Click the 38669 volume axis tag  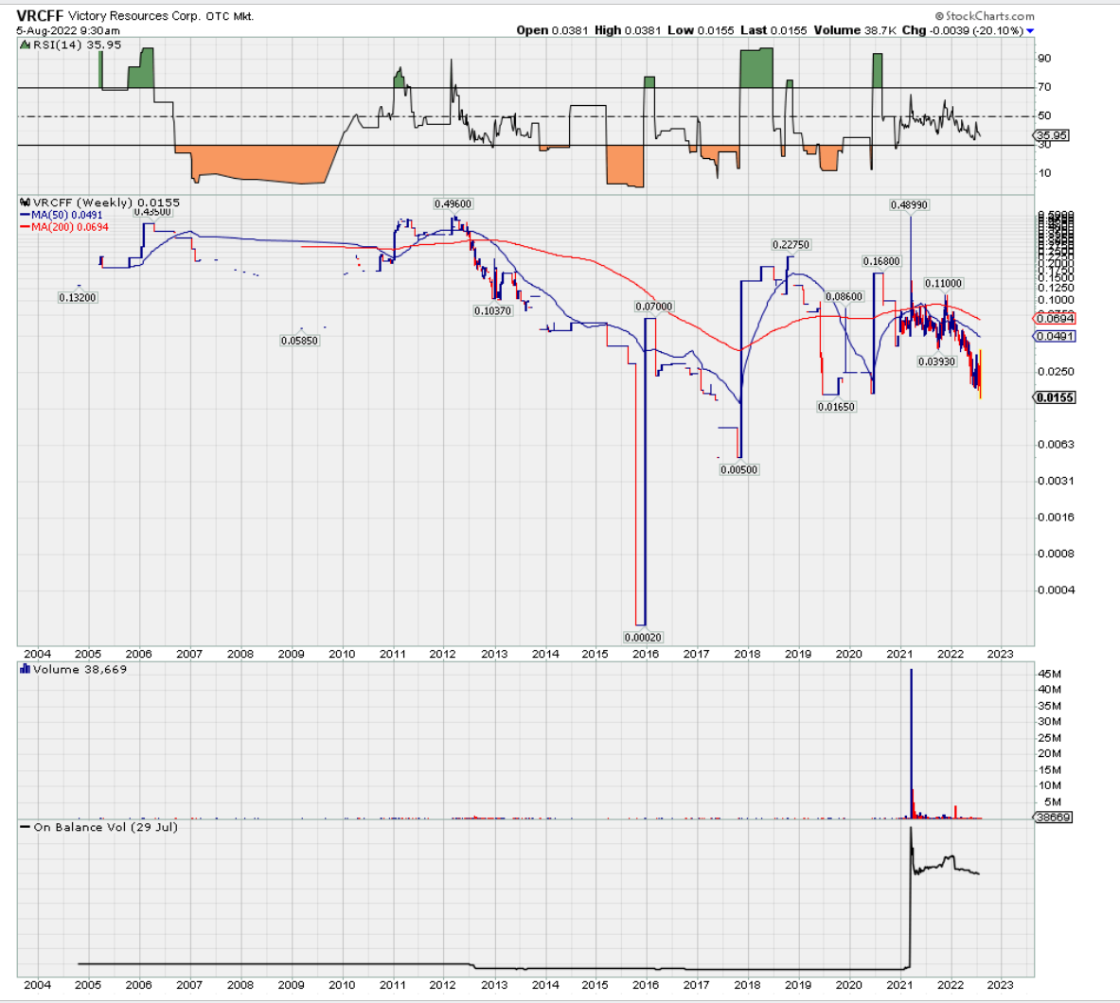point(1053,818)
